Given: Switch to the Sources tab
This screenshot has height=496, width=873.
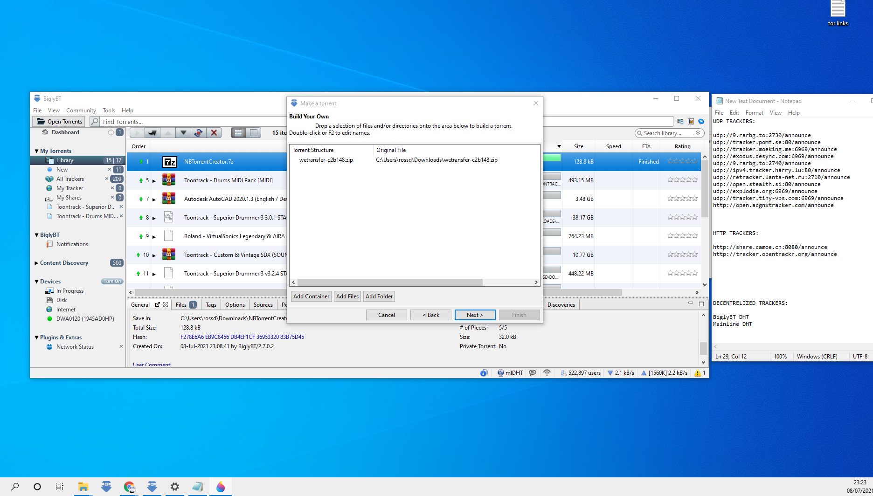Looking at the screenshot, I should click(263, 305).
